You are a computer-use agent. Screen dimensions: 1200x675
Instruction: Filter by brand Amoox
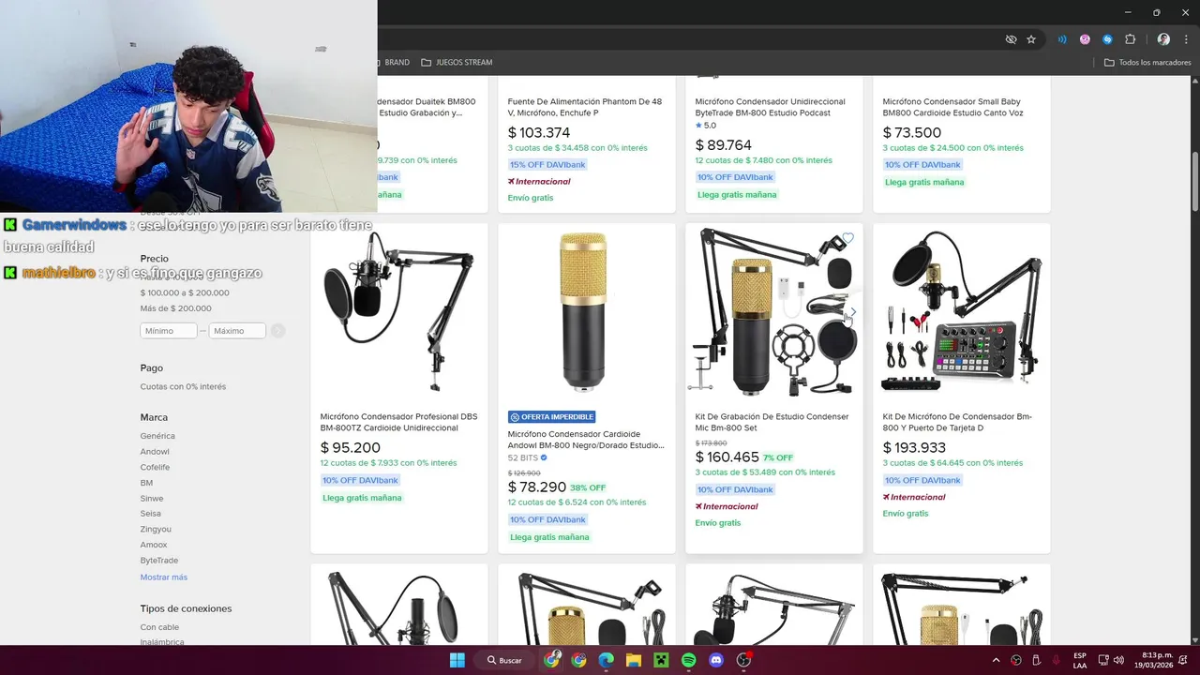coord(154,545)
